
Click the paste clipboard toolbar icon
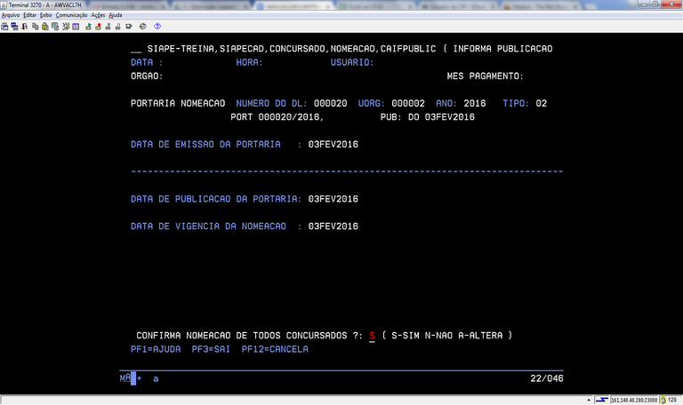(44, 27)
